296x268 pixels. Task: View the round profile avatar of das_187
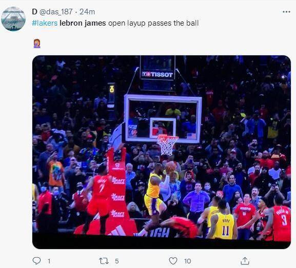[13, 19]
